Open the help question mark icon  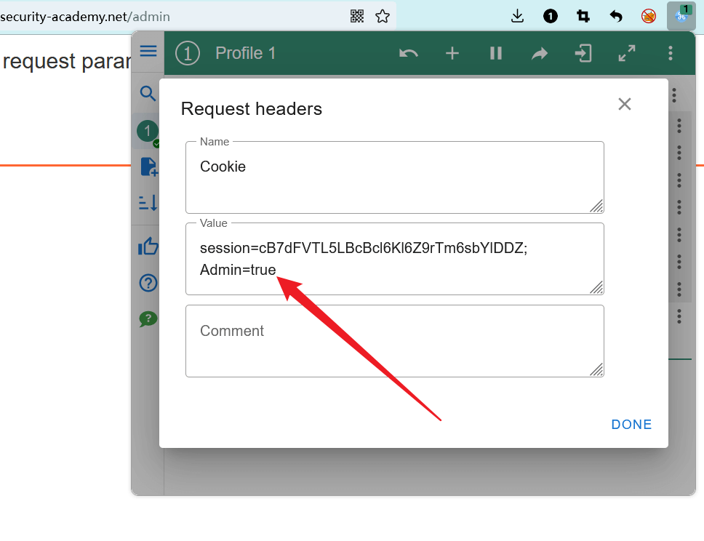coord(148,282)
